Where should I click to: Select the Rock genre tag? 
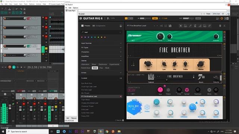click(x=107, y=68)
